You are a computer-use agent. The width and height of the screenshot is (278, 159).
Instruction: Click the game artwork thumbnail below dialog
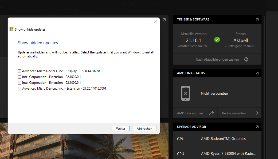point(84,147)
